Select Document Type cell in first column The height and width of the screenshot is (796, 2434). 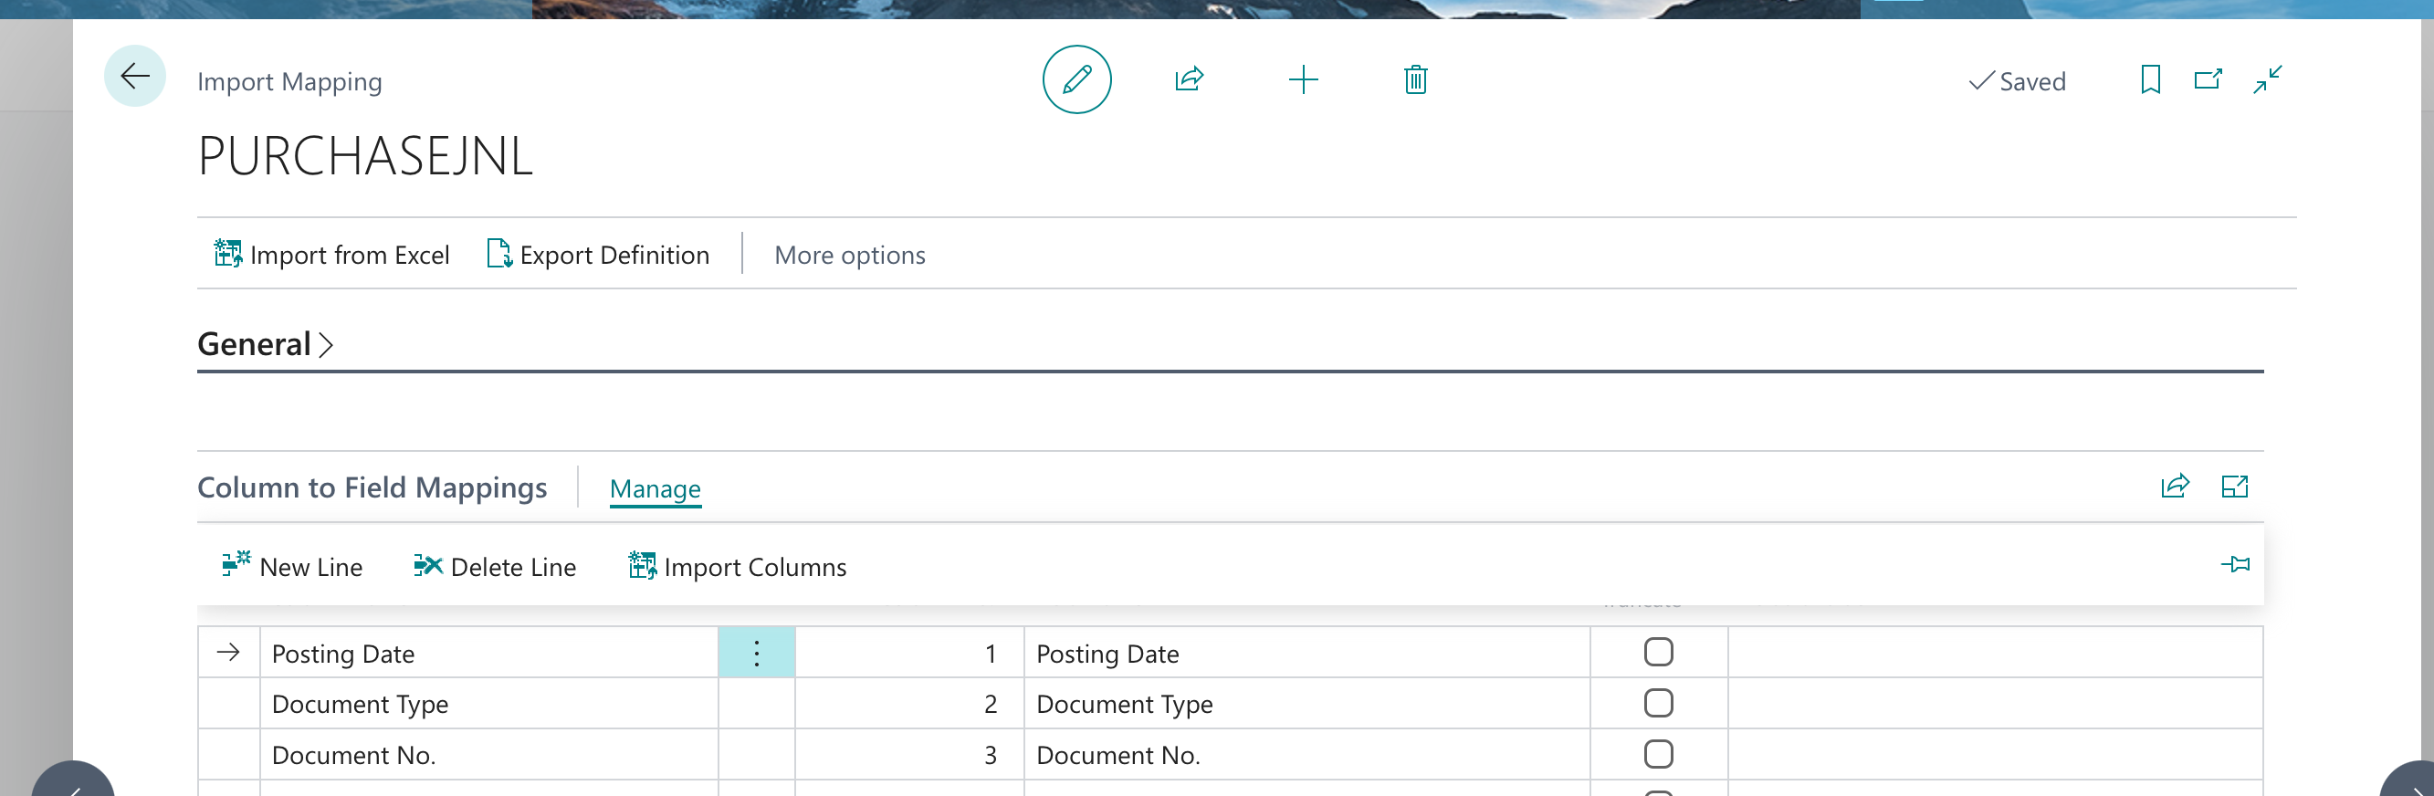[x=488, y=704]
